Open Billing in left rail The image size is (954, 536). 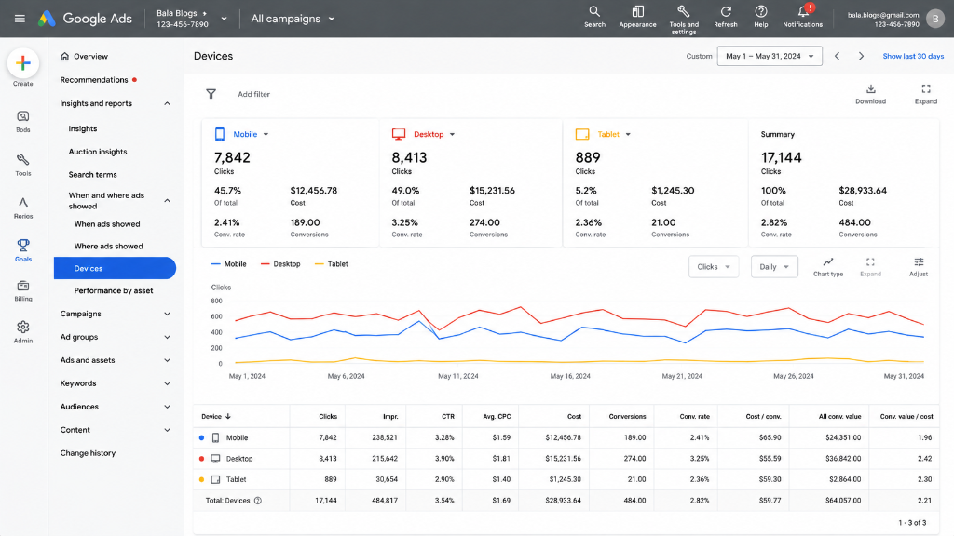[23, 290]
